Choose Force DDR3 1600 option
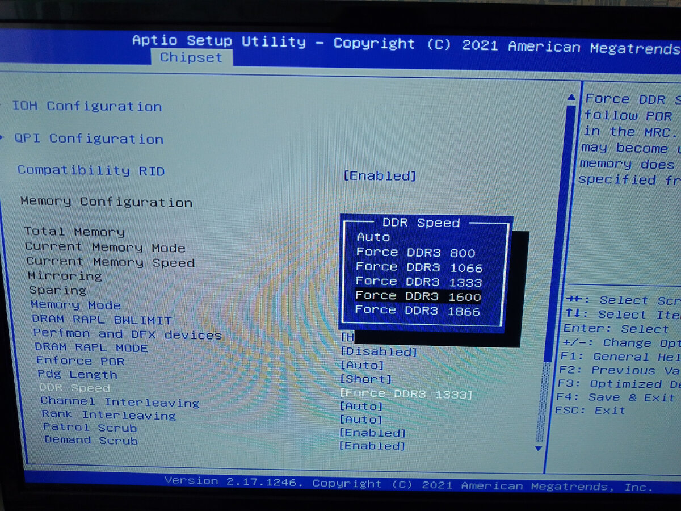 click(418, 296)
